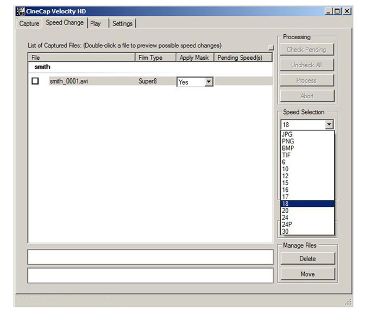The image size is (365, 313).
Task: Click the resize grip in the status bar
Action: point(348,303)
